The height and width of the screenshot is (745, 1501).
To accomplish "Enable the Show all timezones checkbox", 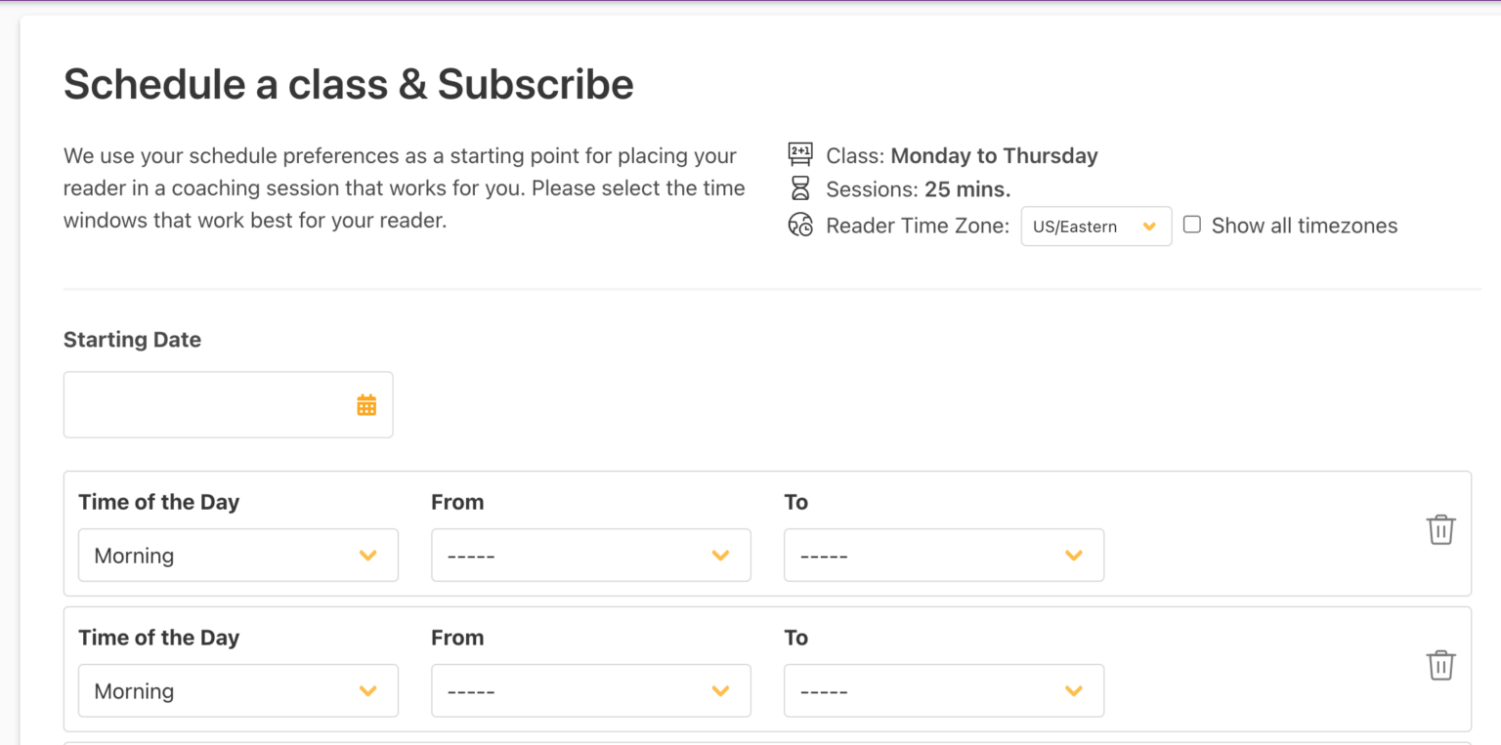I will 1192,225.
